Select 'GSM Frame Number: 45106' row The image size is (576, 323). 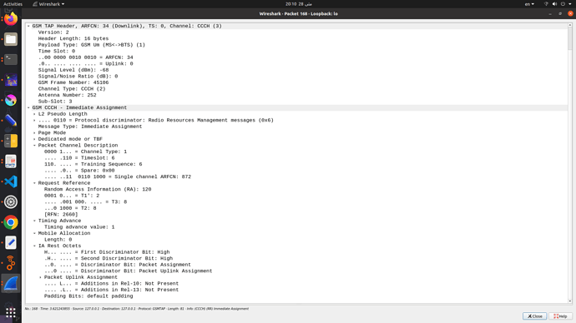click(x=296, y=82)
